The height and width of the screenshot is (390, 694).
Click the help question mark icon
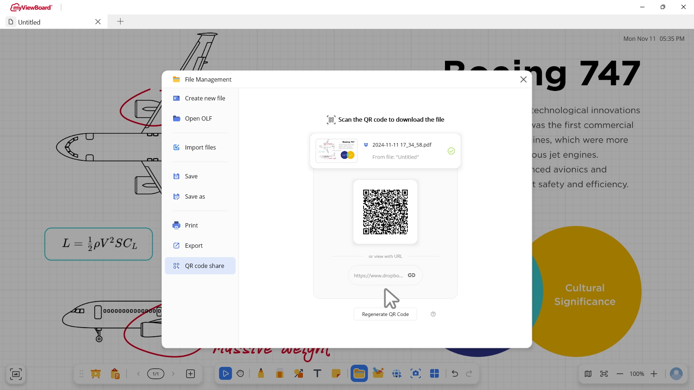point(433,314)
